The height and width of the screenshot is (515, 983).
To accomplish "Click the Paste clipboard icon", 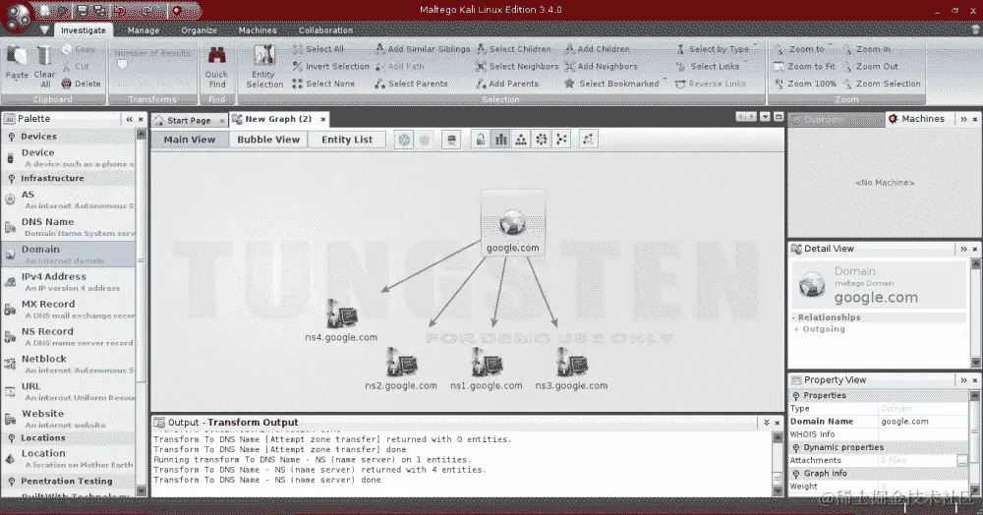I will coord(17,56).
